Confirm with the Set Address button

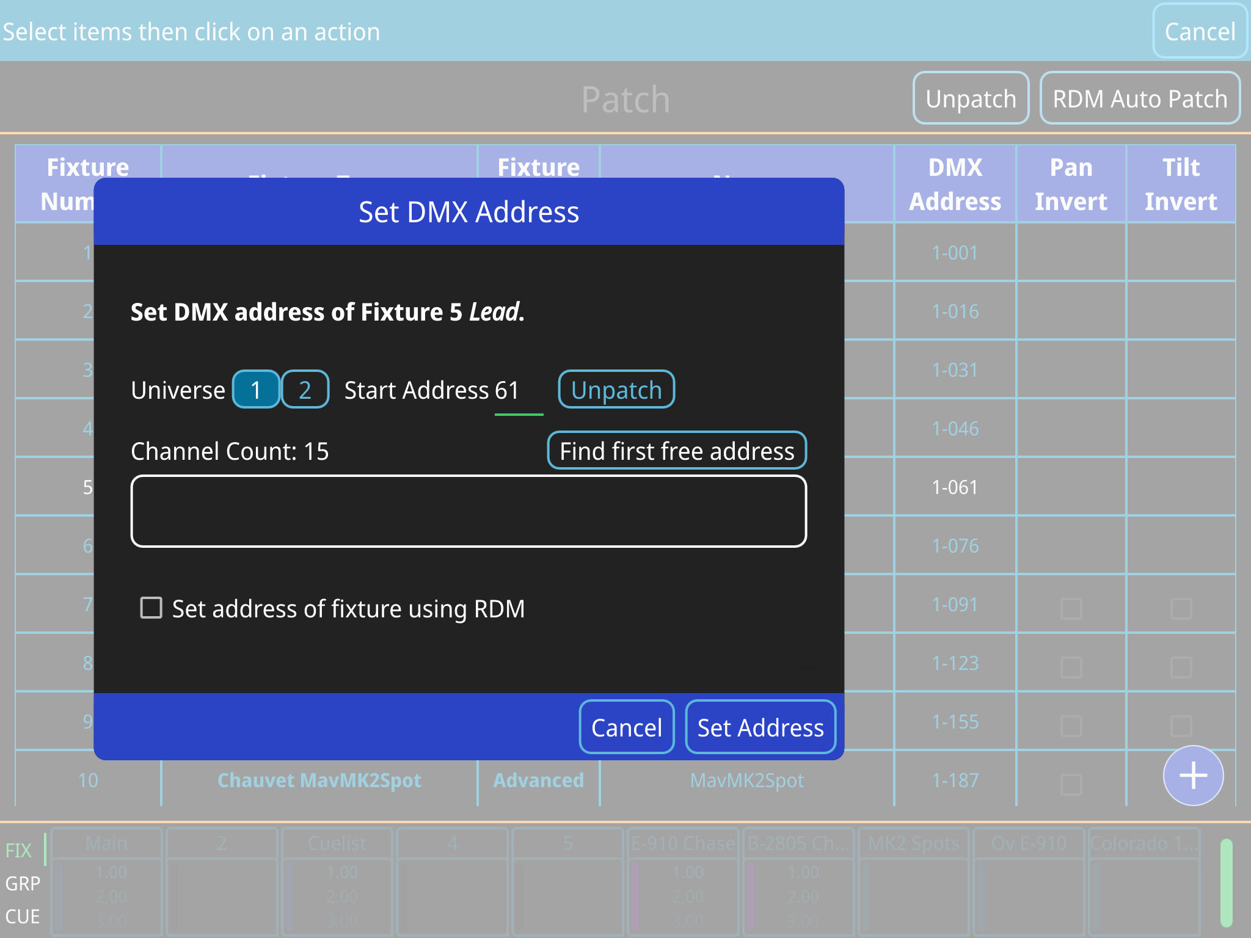[x=760, y=727]
